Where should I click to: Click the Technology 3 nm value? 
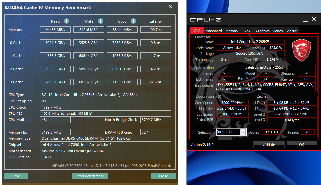225,59
